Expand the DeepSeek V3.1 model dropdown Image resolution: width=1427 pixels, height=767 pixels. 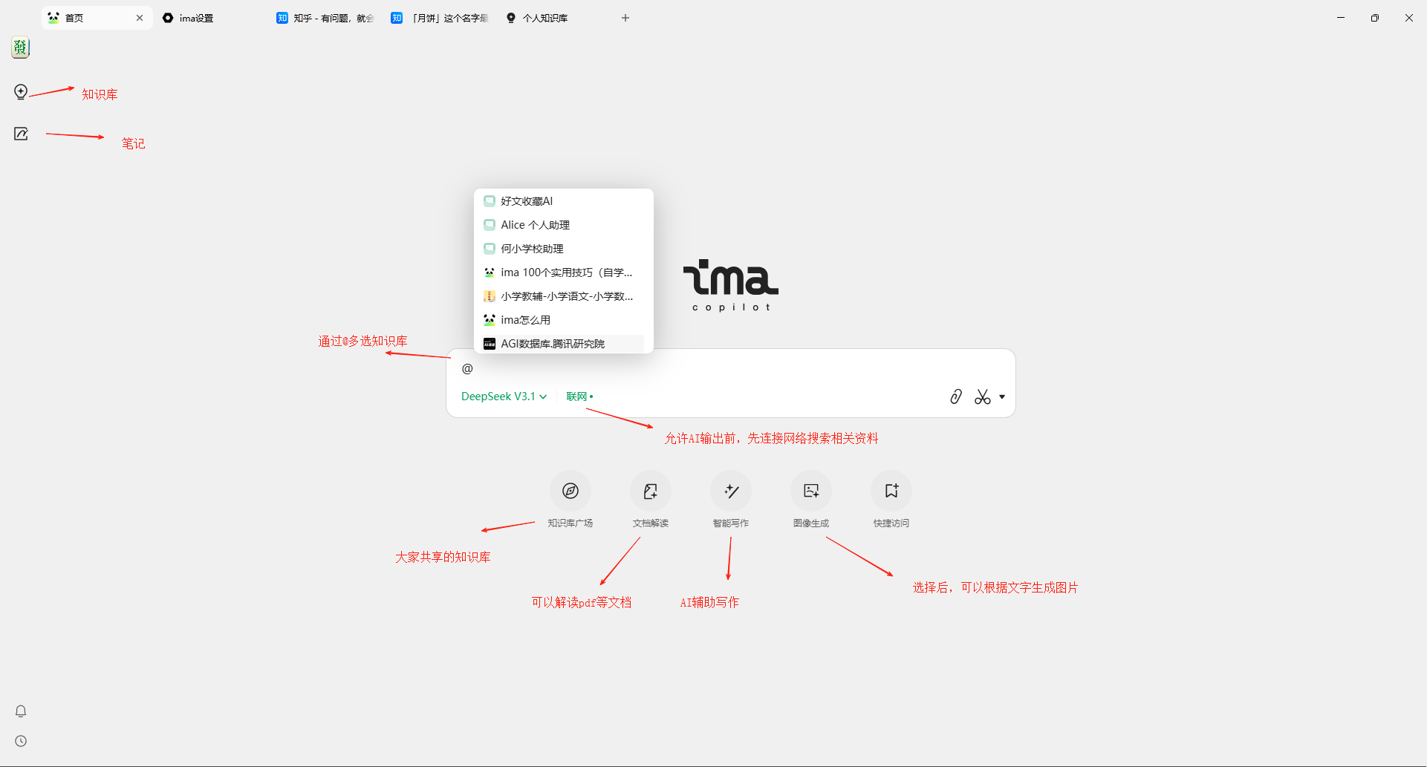click(x=504, y=396)
